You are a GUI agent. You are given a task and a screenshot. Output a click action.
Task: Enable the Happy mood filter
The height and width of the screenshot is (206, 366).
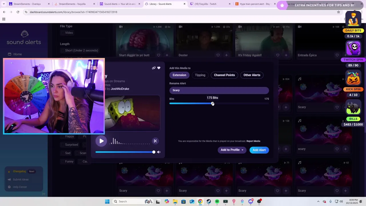62,136
